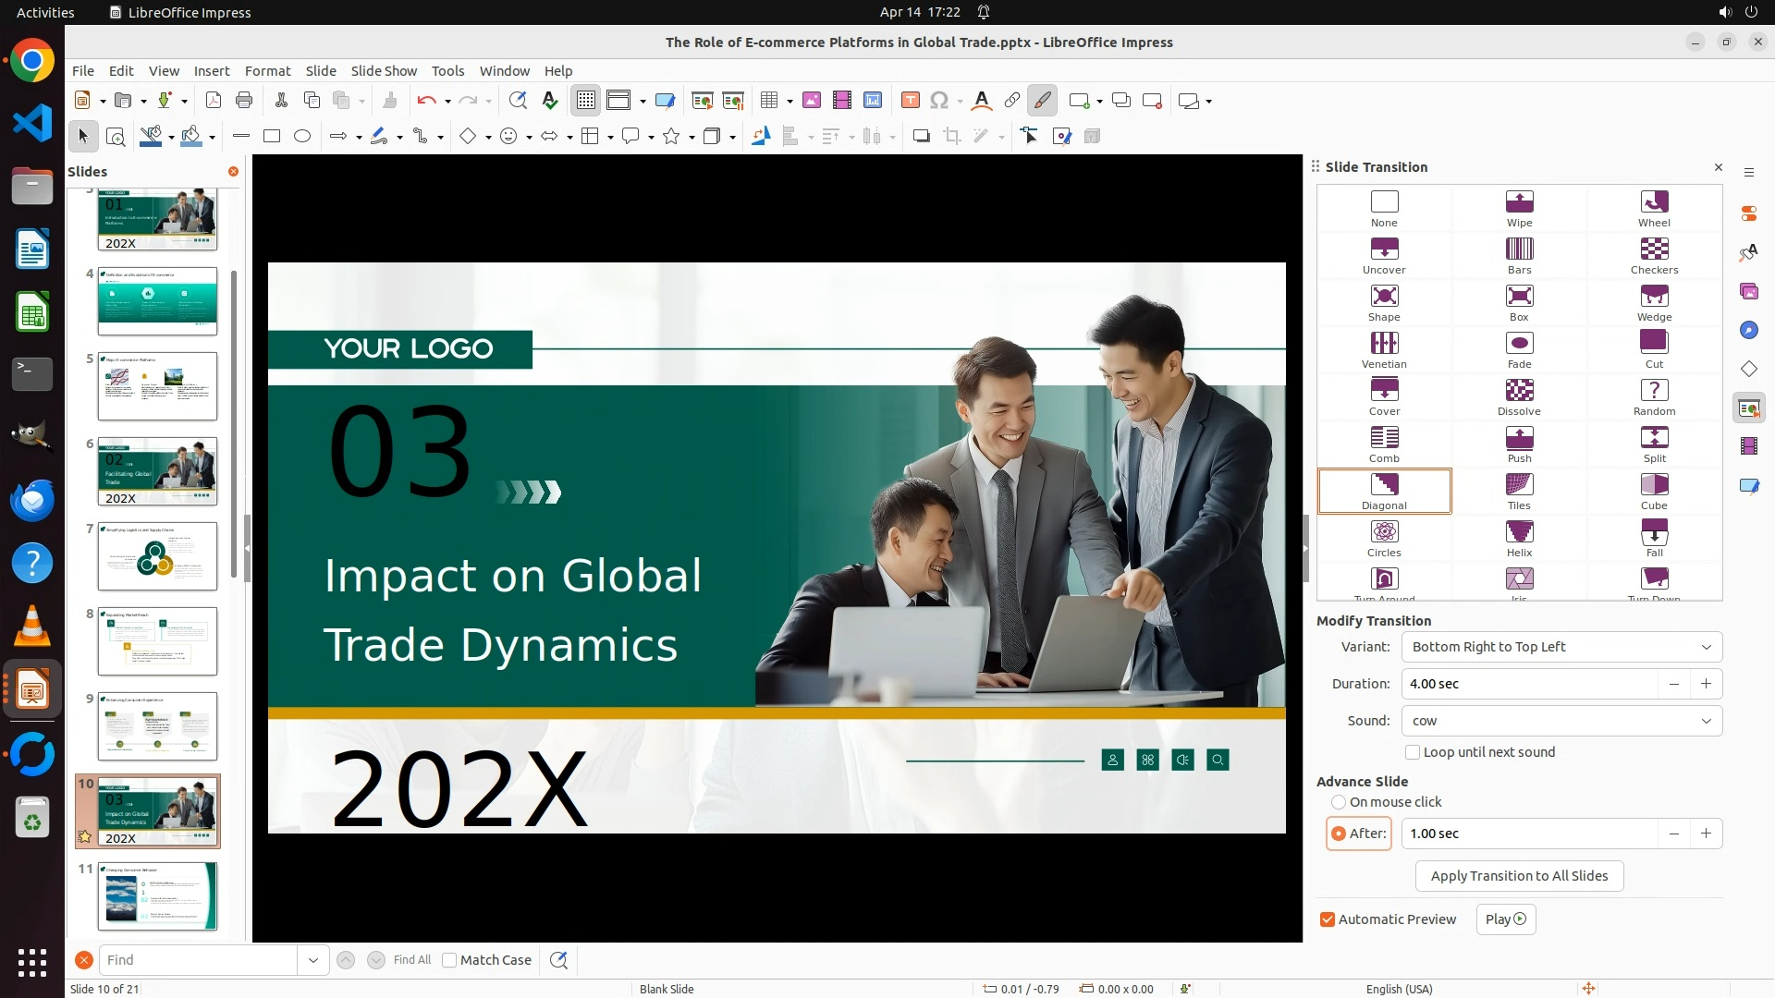
Task: Click the Insert Text Box toolbar icon
Action: tap(910, 101)
